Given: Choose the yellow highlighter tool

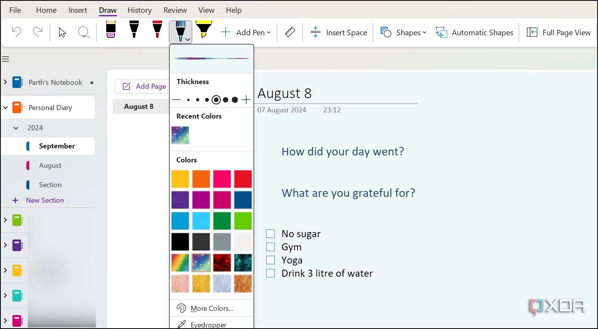Looking at the screenshot, I should [x=204, y=30].
